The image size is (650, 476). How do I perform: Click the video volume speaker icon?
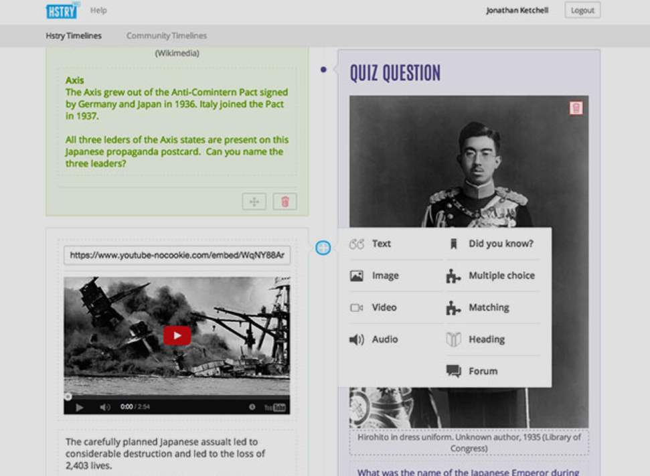104,407
